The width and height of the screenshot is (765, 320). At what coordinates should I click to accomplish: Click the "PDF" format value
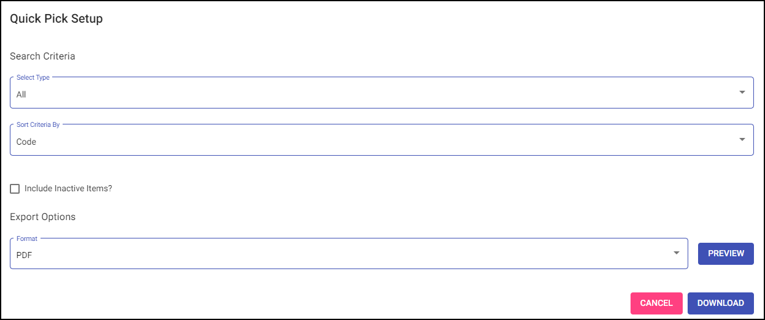click(24, 255)
